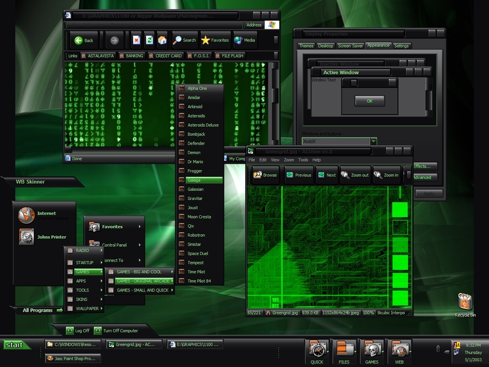
Task: Expand Favorites submenu in Start menu
Action: point(114,227)
